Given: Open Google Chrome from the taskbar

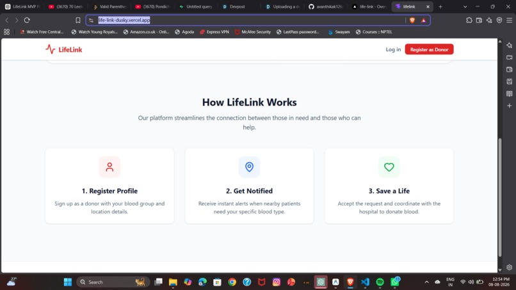Looking at the screenshot, I should 232,282.
